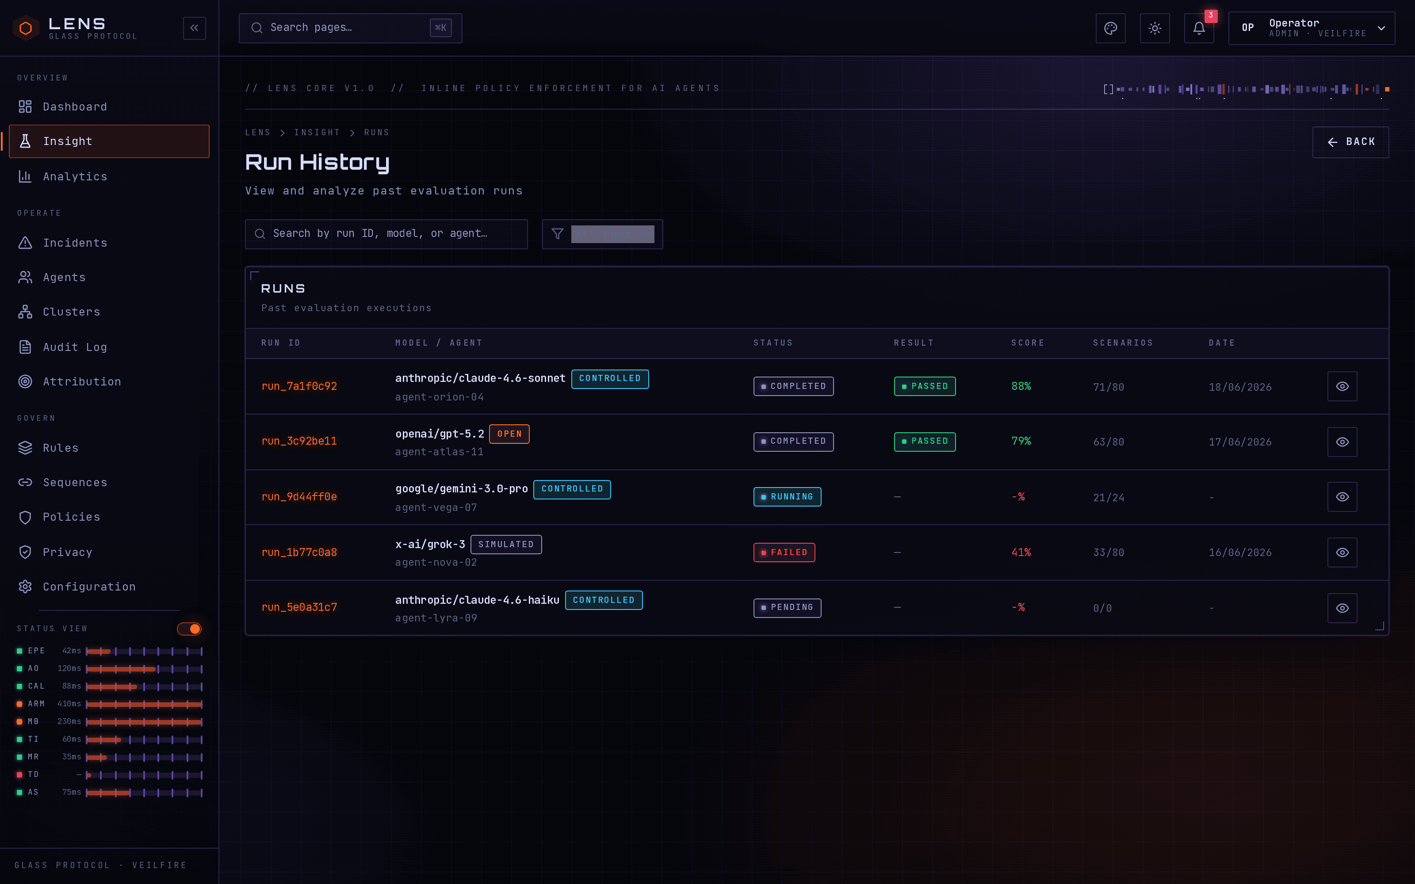View details of run_3c92be11 via eye icon
This screenshot has width=1415, height=884.
tap(1342, 442)
